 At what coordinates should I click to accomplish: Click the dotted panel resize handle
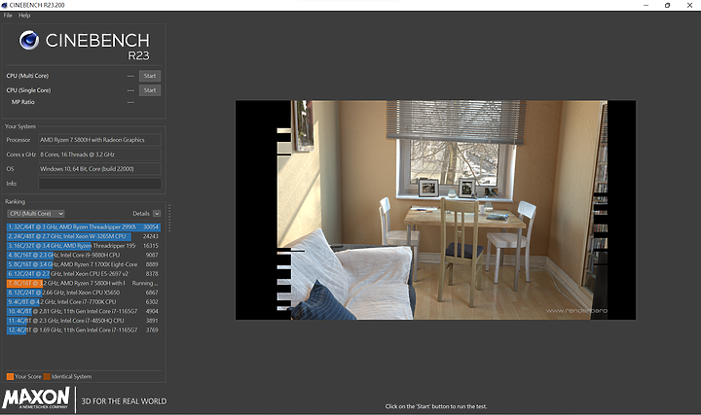click(169, 218)
